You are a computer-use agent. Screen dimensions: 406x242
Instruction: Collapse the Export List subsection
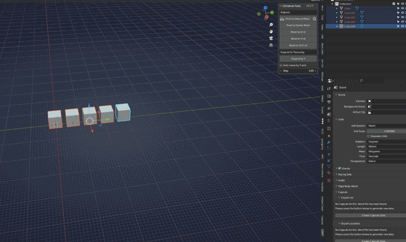tap(339, 198)
